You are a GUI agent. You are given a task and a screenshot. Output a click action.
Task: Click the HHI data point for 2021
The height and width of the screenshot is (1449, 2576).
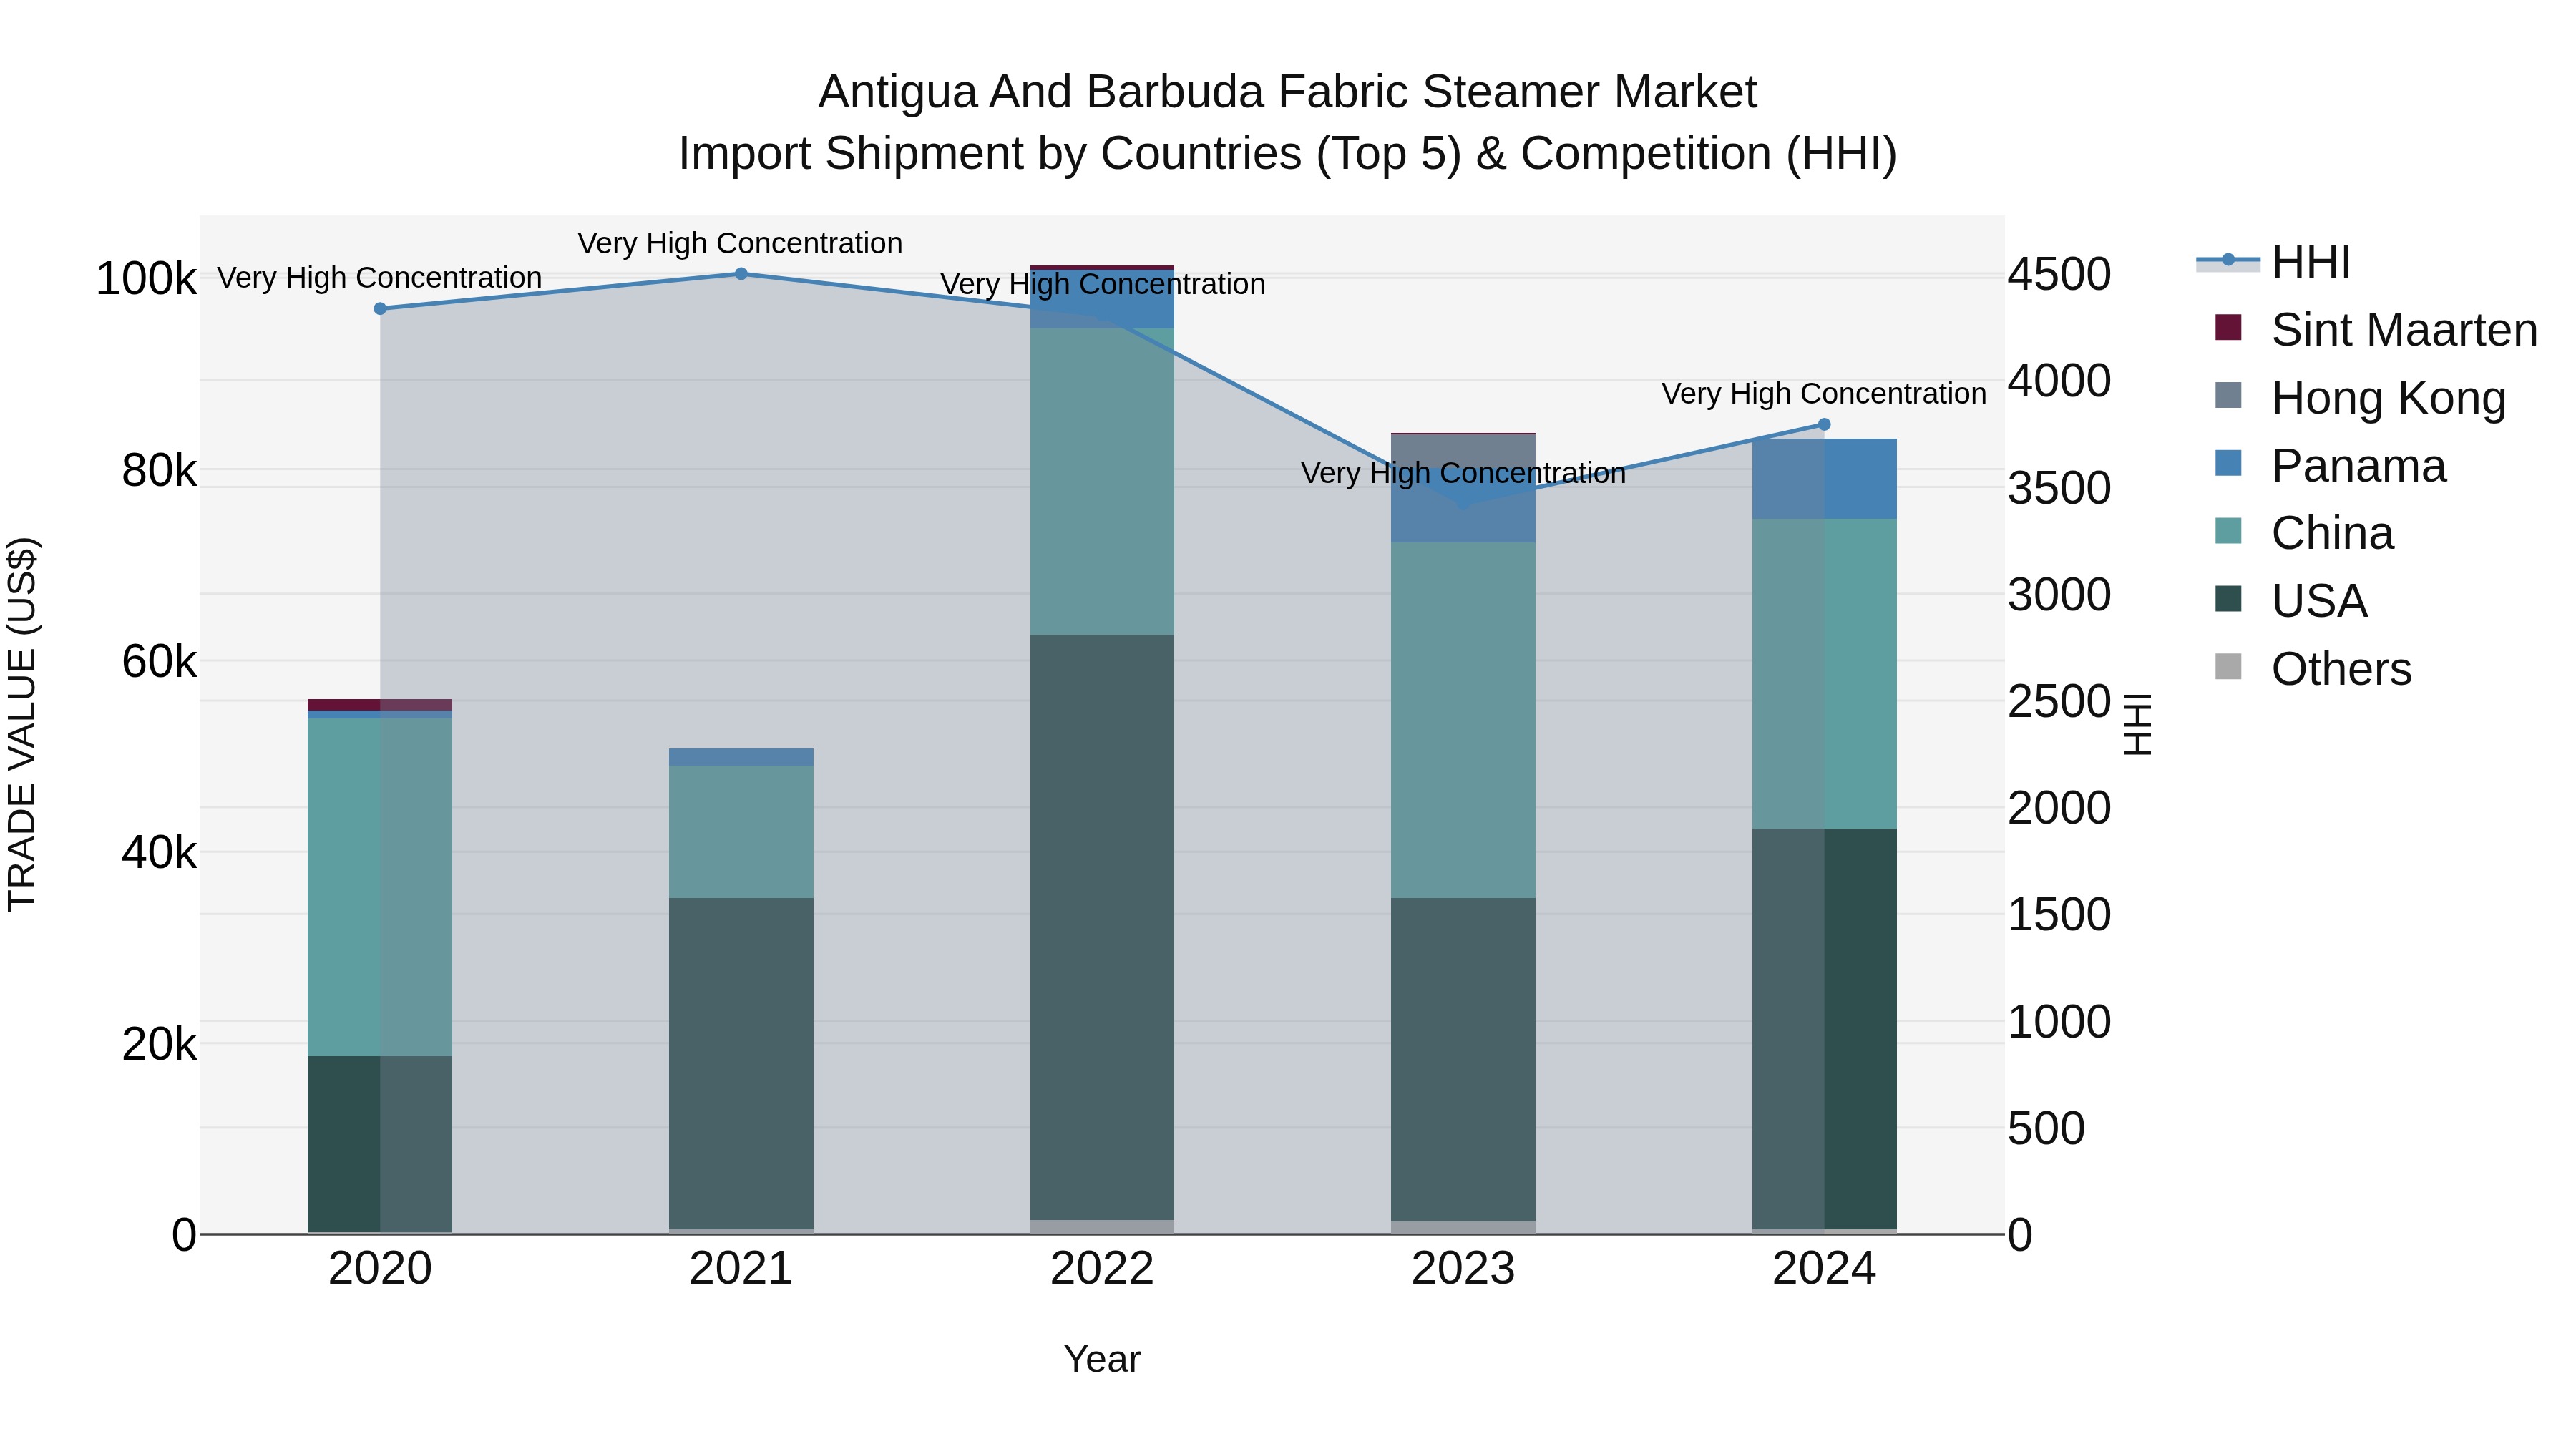pyautogui.click(x=741, y=274)
